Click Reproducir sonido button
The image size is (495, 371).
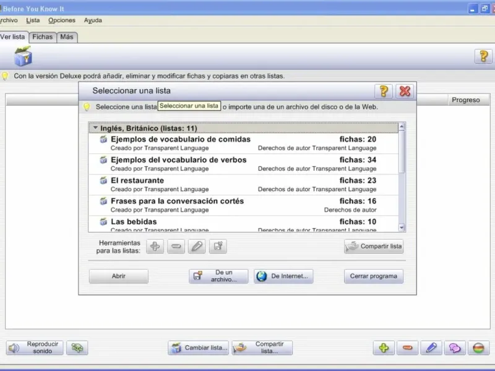35,348
